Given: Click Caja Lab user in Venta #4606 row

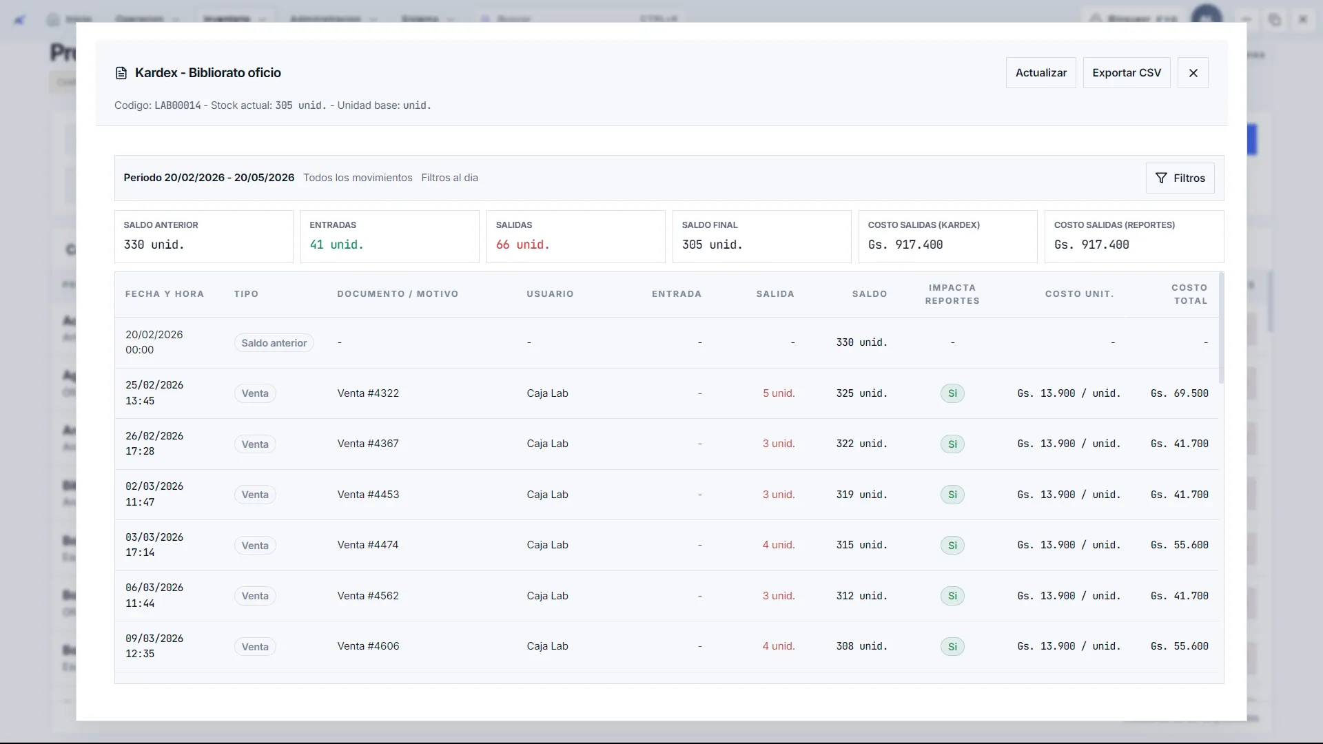Looking at the screenshot, I should 547,646.
